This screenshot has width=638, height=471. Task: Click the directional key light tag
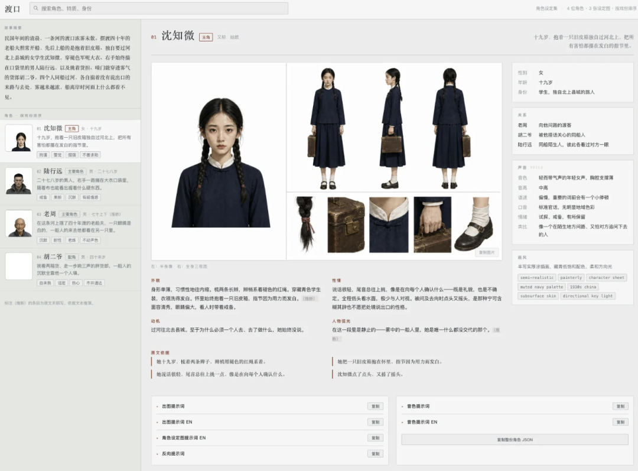[x=588, y=296]
